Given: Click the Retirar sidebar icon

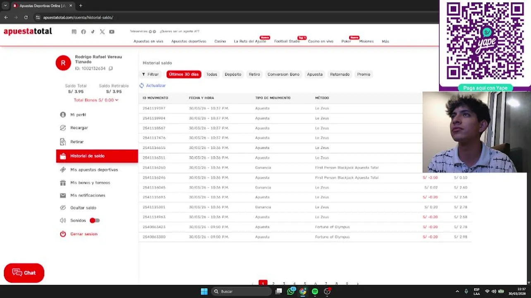Looking at the screenshot, I should [x=63, y=142].
